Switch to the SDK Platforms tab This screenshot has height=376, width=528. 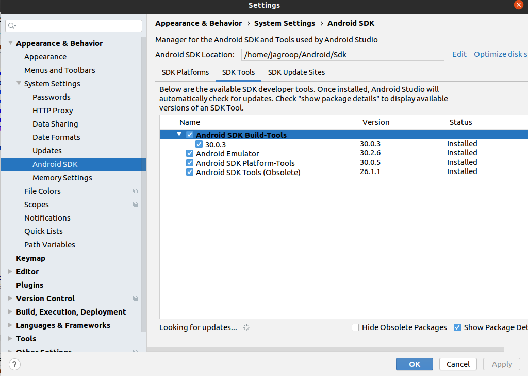pos(185,72)
